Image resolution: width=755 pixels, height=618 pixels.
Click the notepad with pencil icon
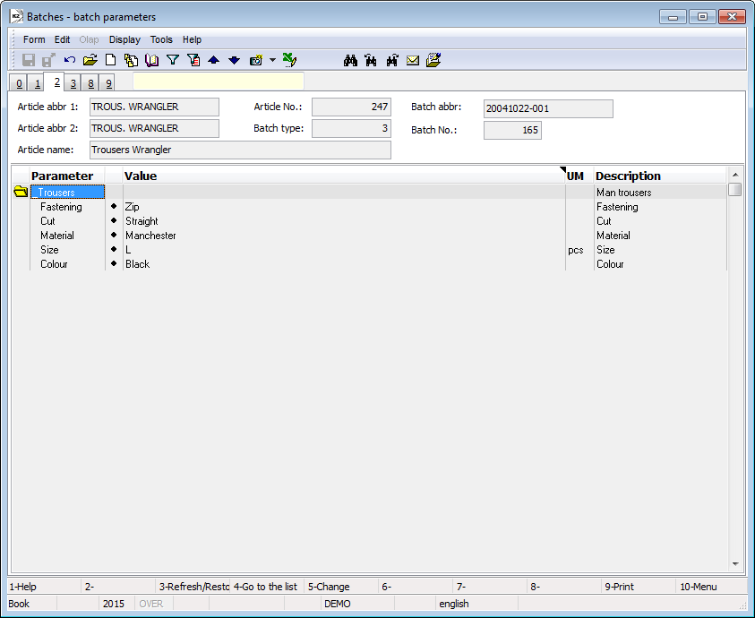[433, 60]
